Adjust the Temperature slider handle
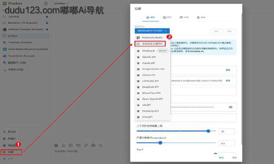This screenshot has height=164, width=274. click(x=160, y=143)
